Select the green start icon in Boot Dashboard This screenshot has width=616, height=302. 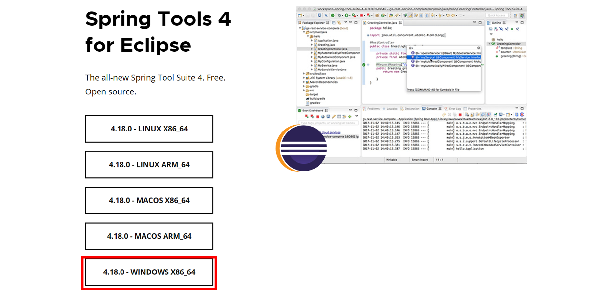tap(307, 116)
